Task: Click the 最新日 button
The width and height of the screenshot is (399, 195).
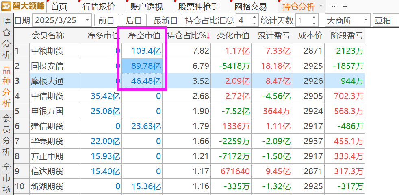Action: click(166, 20)
